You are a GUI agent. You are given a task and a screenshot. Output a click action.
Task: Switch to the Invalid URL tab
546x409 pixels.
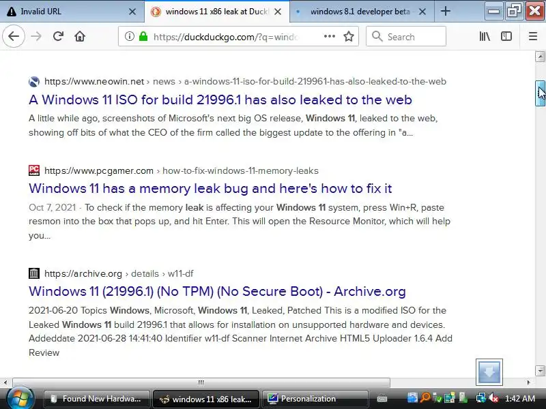point(72,12)
